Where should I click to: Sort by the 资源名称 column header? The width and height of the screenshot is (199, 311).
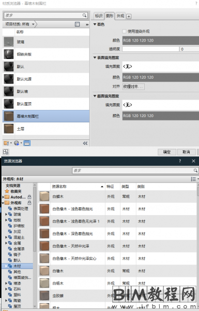click(x=78, y=187)
